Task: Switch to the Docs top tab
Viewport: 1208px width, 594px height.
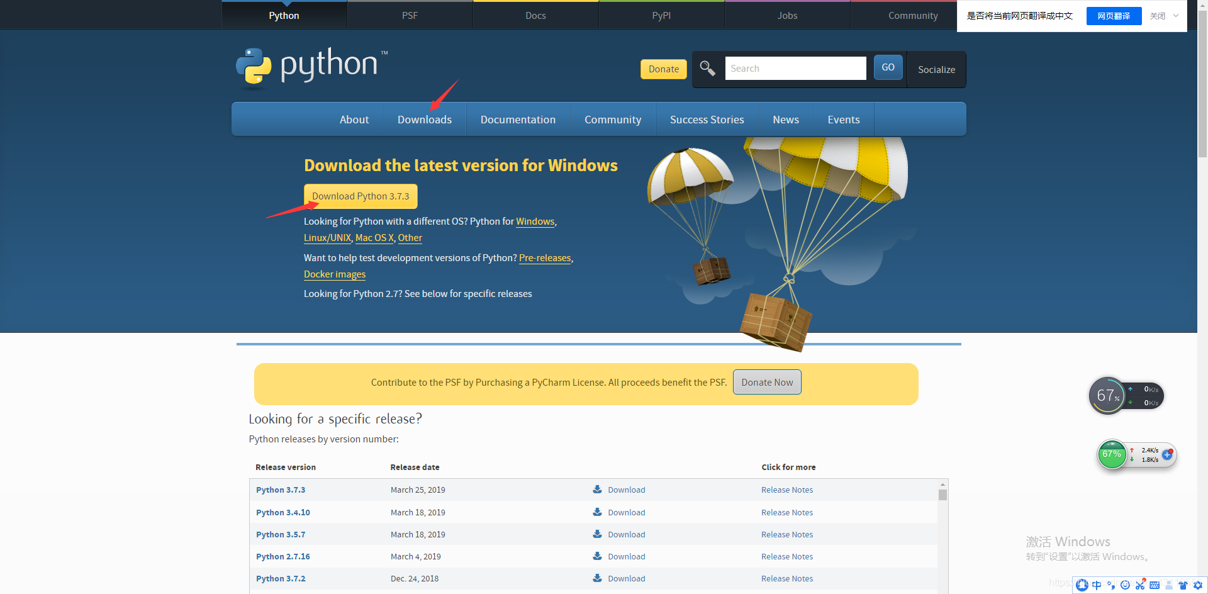Action: click(x=535, y=15)
